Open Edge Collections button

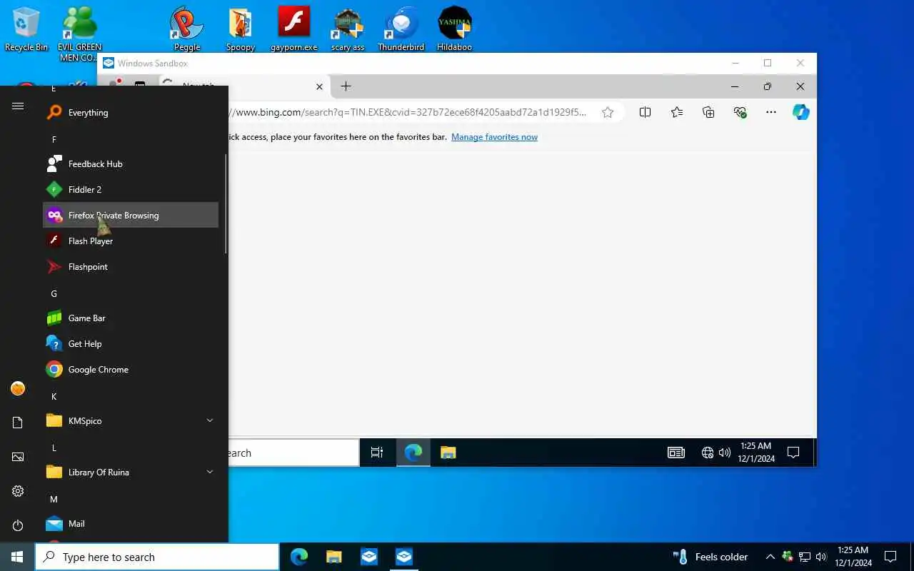[x=708, y=112]
